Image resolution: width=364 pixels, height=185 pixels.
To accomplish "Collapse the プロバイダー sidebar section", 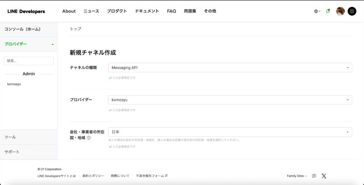I will pyautogui.click(x=29, y=44).
